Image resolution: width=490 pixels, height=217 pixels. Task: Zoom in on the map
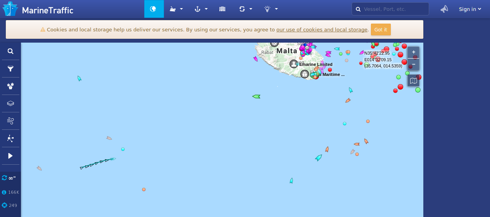pos(414,52)
